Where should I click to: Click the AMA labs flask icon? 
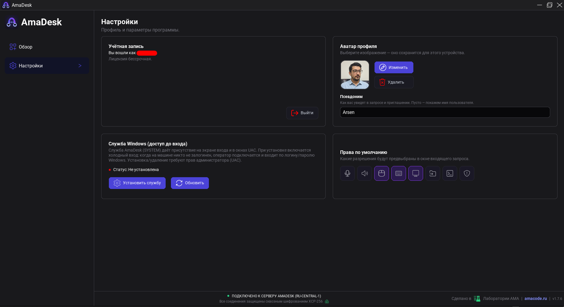point(477,298)
